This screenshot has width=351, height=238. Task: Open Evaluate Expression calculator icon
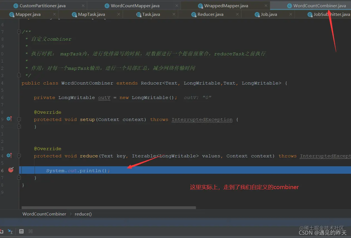click(21, 231)
